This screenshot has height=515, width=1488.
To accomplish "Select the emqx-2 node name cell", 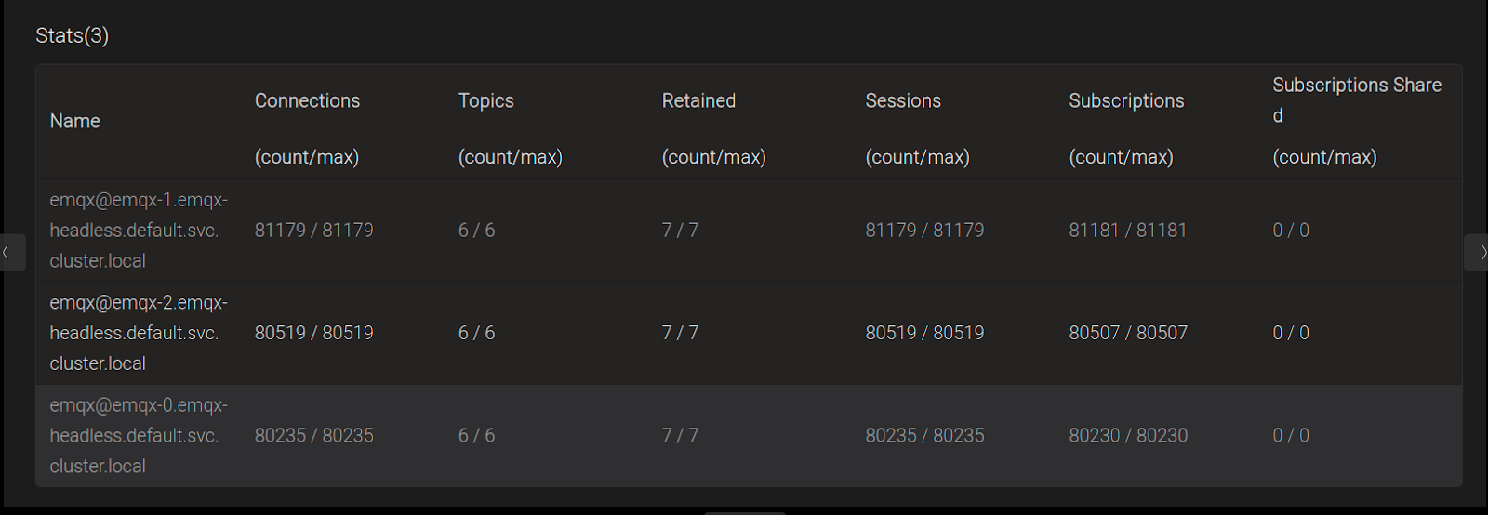I will [139, 333].
